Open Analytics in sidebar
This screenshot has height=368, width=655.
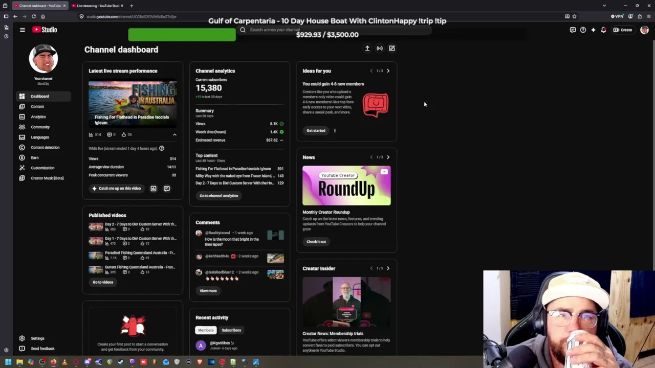(43, 117)
